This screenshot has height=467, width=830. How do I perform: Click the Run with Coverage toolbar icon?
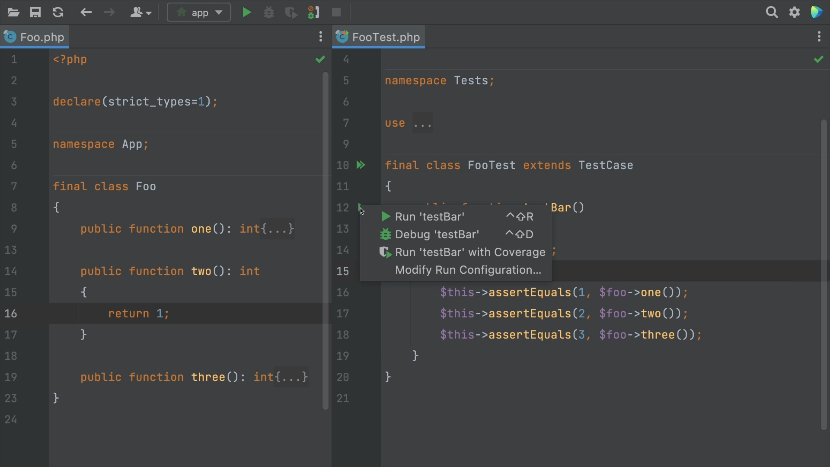click(291, 13)
